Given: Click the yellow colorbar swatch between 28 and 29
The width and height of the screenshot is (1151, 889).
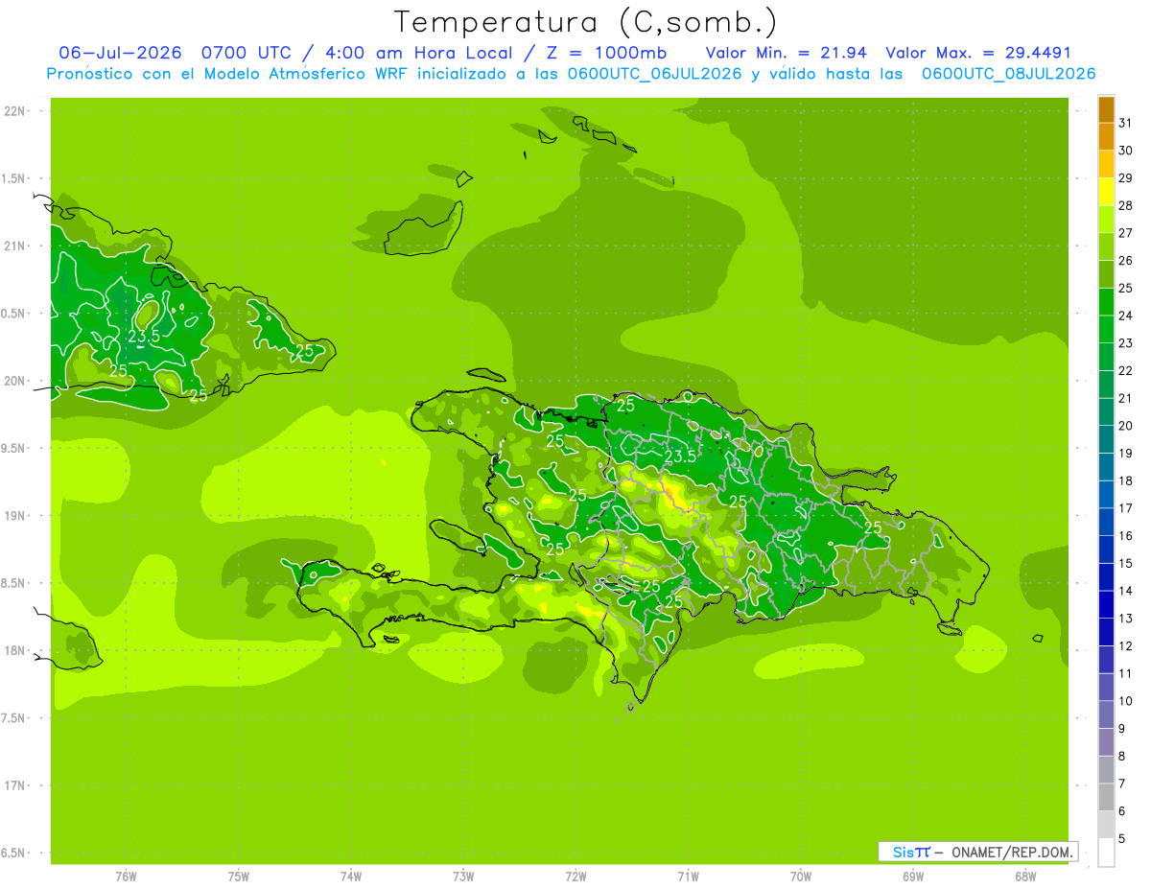Looking at the screenshot, I should [1106, 192].
